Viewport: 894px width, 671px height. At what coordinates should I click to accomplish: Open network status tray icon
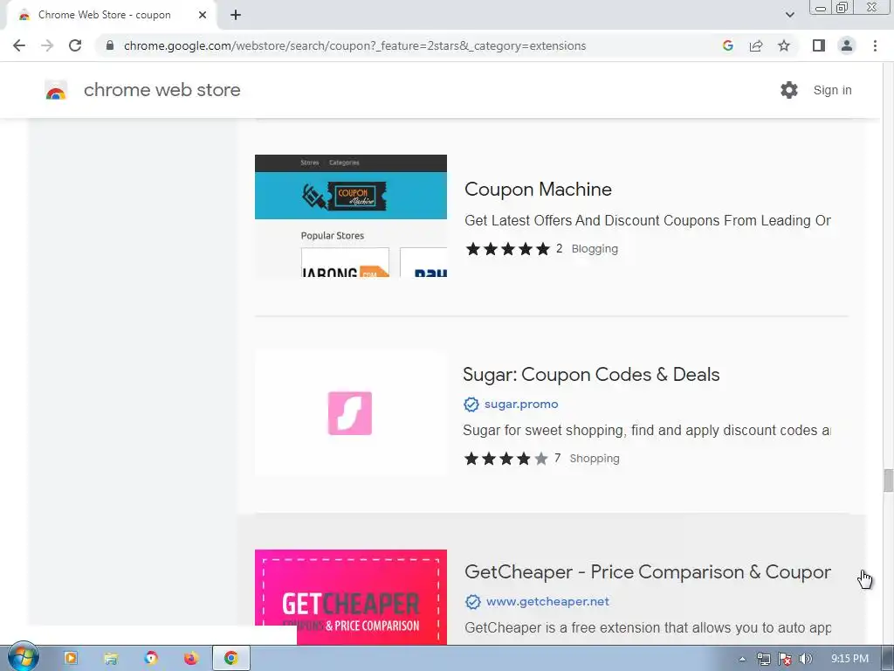click(x=763, y=659)
